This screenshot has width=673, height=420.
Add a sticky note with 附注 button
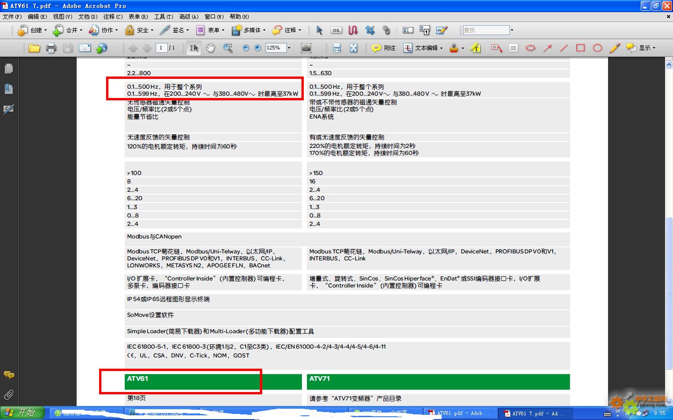tap(384, 48)
